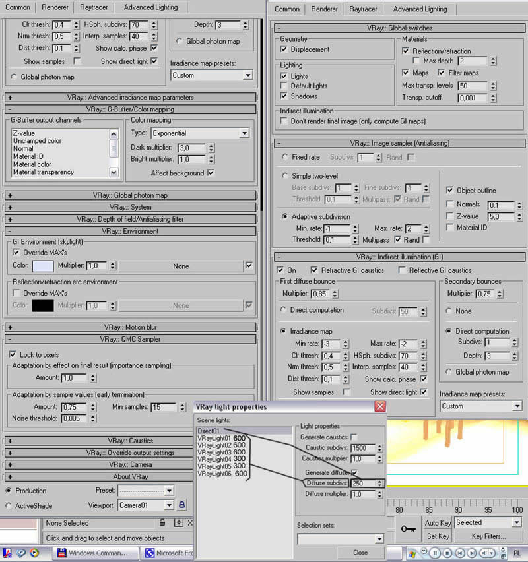Image resolution: width=528 pixels, height=562 pixels.
Task: Toggle the absolute/offset transform mode icon
Action: 179,523
